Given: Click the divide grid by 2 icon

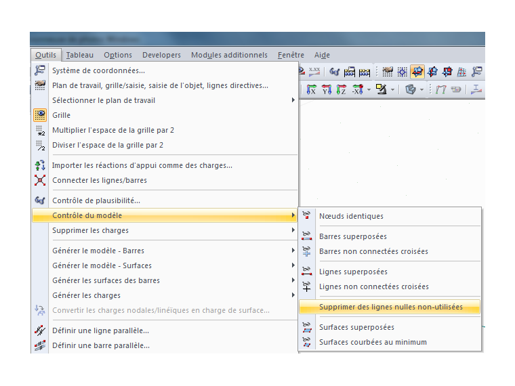Looking at the screenshot, I should (40, 145).
